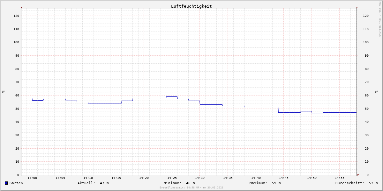Click the 14:30 time axis label
This screenshot has height=191, width=383.
(200, 178)
